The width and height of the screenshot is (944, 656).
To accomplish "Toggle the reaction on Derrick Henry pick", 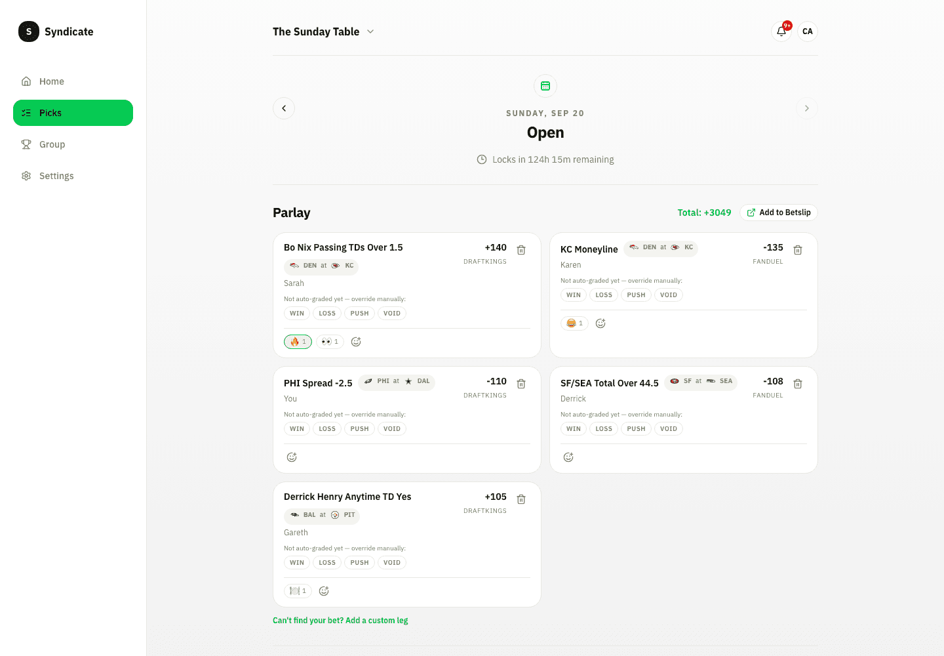I will point(298,591).
